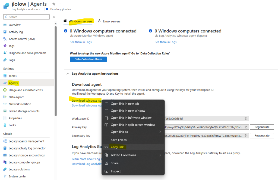Viewport: 278px width, 180px height.
Task: Switch to the Windows servers tab
Action: [78, 21]
